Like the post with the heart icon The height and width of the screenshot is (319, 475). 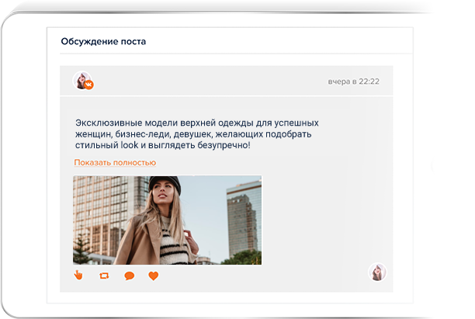coord(154,276)
